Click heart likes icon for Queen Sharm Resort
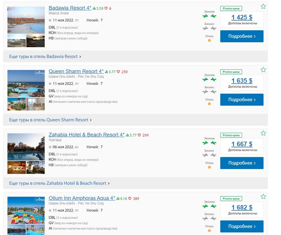This screenshot has width=281, height=235. point(118,72)
